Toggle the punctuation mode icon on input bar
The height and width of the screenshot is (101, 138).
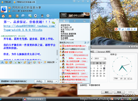pos(126,29)
